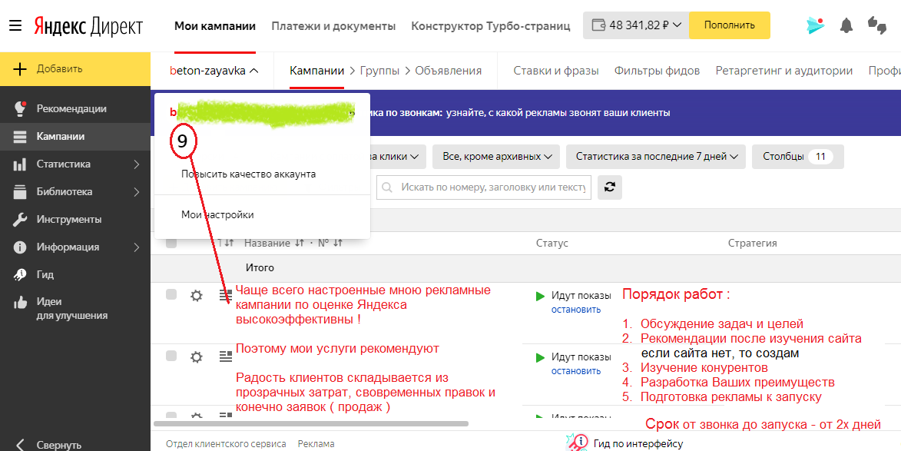Click the Библиотека stack icon

pyautogui.click(x=20, y=192)
